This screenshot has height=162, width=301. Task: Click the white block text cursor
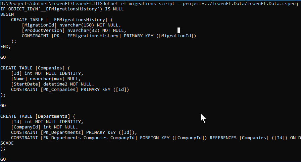[179, 30]
